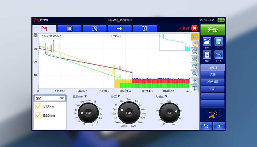Click the Open file folder icon
Image resolution: width=257 pixels, height=147 pixels.
pyautogui.click(x=207, y=42)
